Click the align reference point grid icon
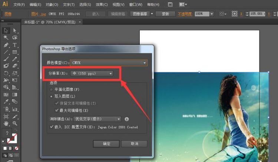The image size is (278, 162). point(234,14)
